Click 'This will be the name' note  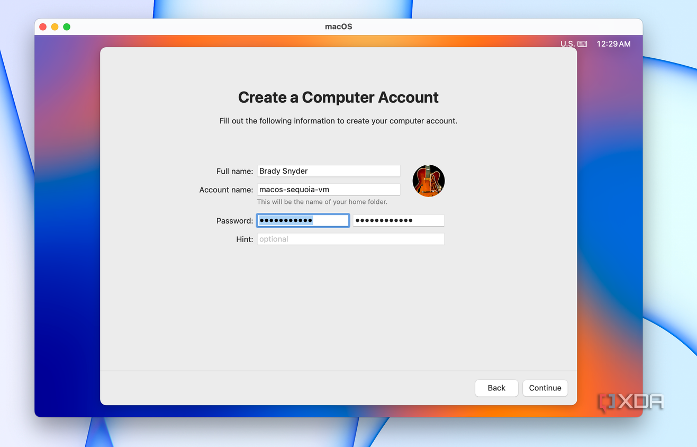(322, 202)
